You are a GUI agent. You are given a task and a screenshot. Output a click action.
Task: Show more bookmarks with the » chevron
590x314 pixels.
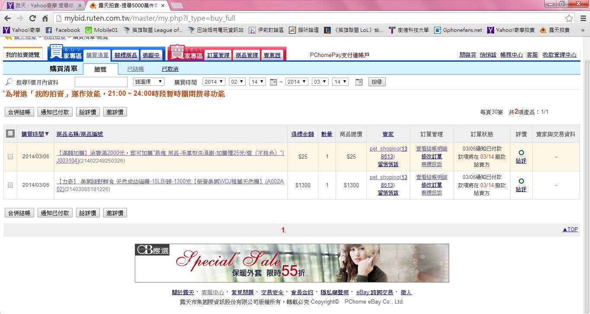pyautogui.click(x=583, y=30)
